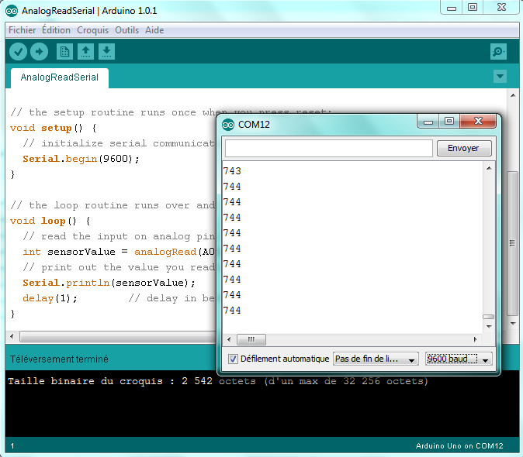Open the Aide menu
523x457 pixels.
click(x=154, y=30)
